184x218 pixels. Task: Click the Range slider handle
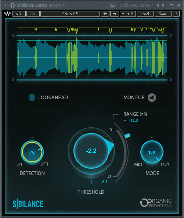point(127,136)
